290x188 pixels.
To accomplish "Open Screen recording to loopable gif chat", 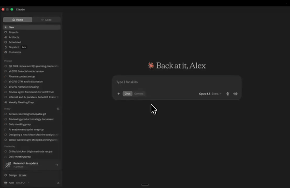I will tap(32, 114).
